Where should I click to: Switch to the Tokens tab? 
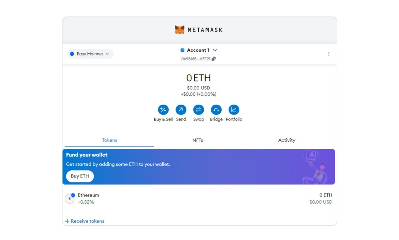point(110,140)
